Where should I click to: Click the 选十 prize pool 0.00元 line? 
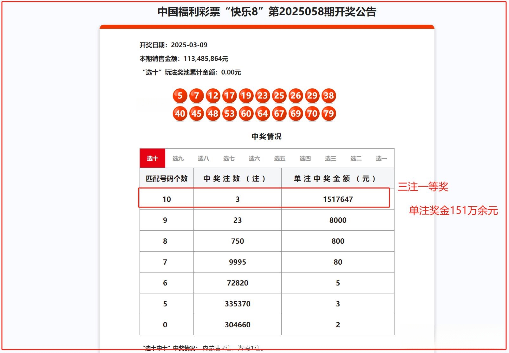pos(191,72)
